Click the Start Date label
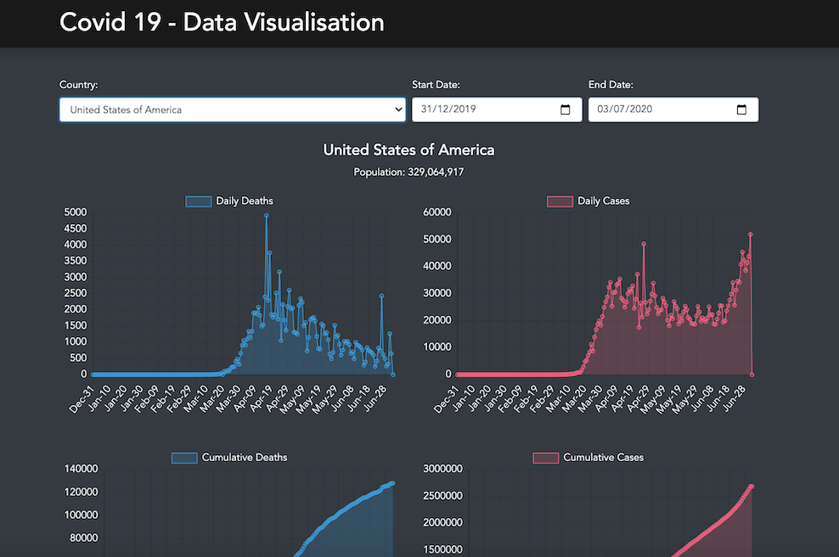The height and width of the screenshot is (557, 839). (436, 85)
